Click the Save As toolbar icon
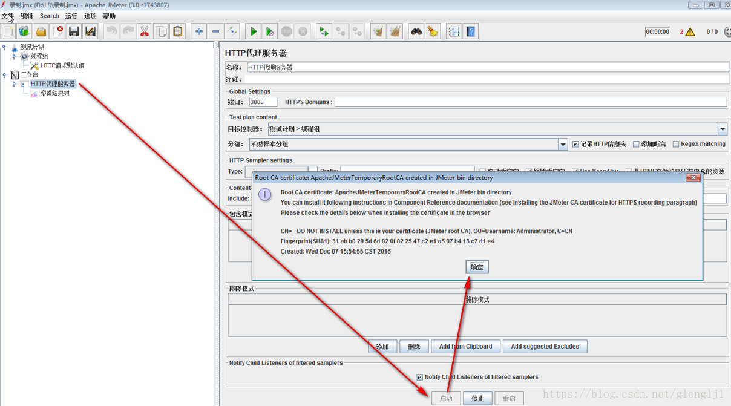The height and width of the screenshot is (406, 731). click(x=90, y=31)
